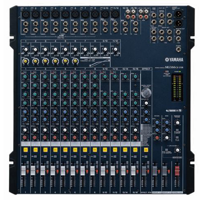This screenshot has height=200, width=200.
Task: Click the EFFECT column header label
Action: click(146, 69)
